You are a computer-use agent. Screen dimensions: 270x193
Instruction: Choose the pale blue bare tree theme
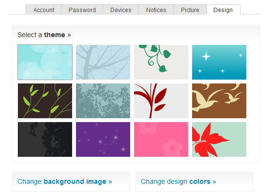103,62
